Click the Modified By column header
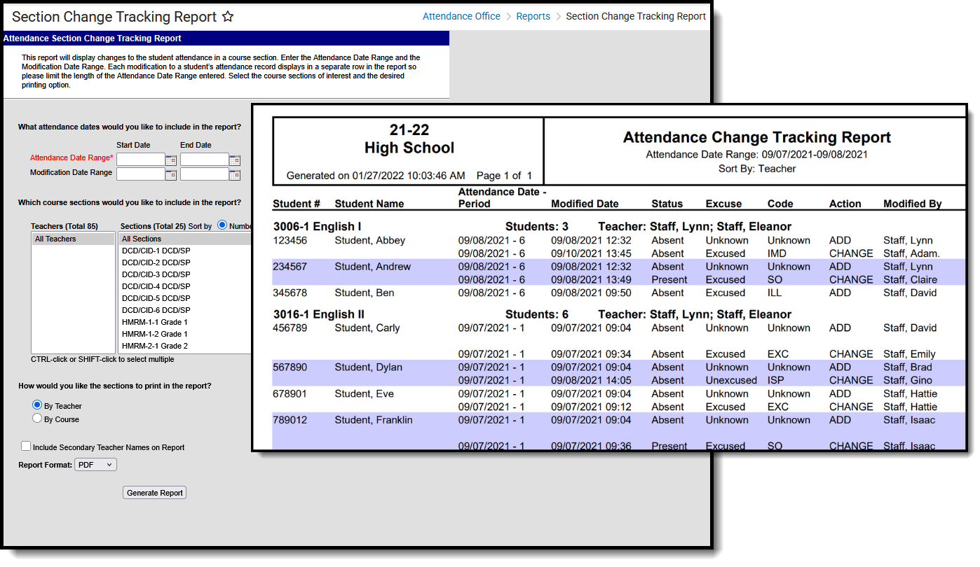Image resolution: width=980 pixels, height=567 pixels. tap(913, 204)
